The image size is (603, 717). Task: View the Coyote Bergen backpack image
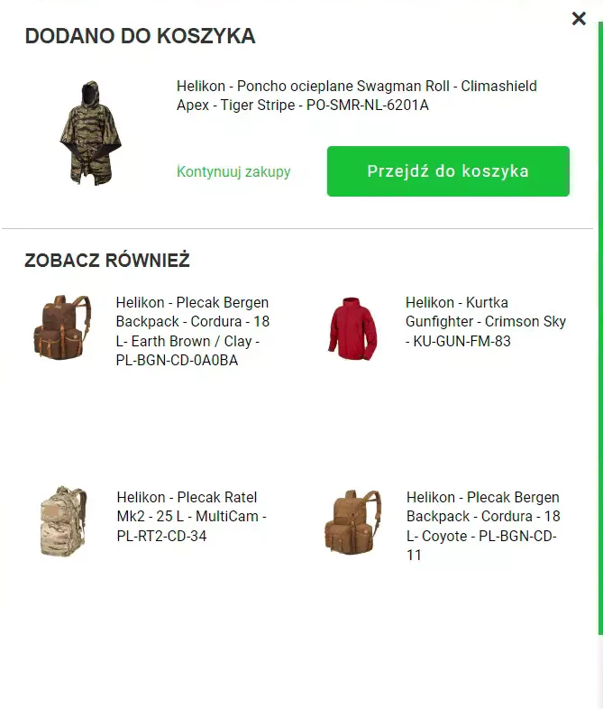(352, 522)
